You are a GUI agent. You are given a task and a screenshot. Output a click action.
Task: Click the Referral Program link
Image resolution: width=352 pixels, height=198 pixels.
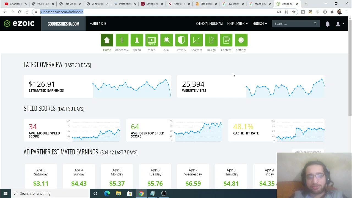click(x=209, y=24)
